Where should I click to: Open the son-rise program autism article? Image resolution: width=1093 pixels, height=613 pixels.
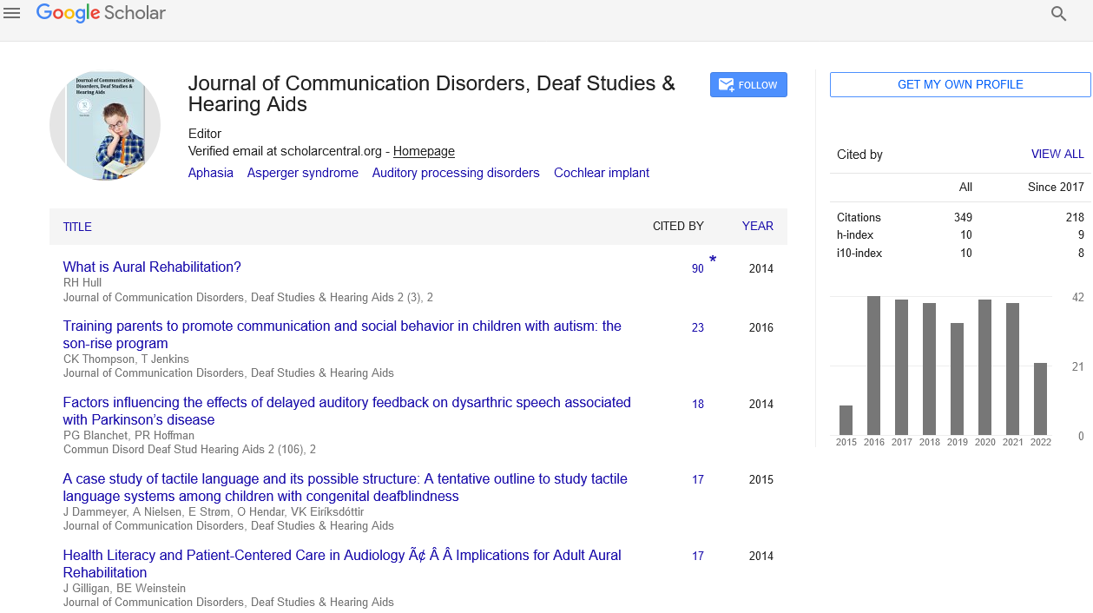coord(342,334)
